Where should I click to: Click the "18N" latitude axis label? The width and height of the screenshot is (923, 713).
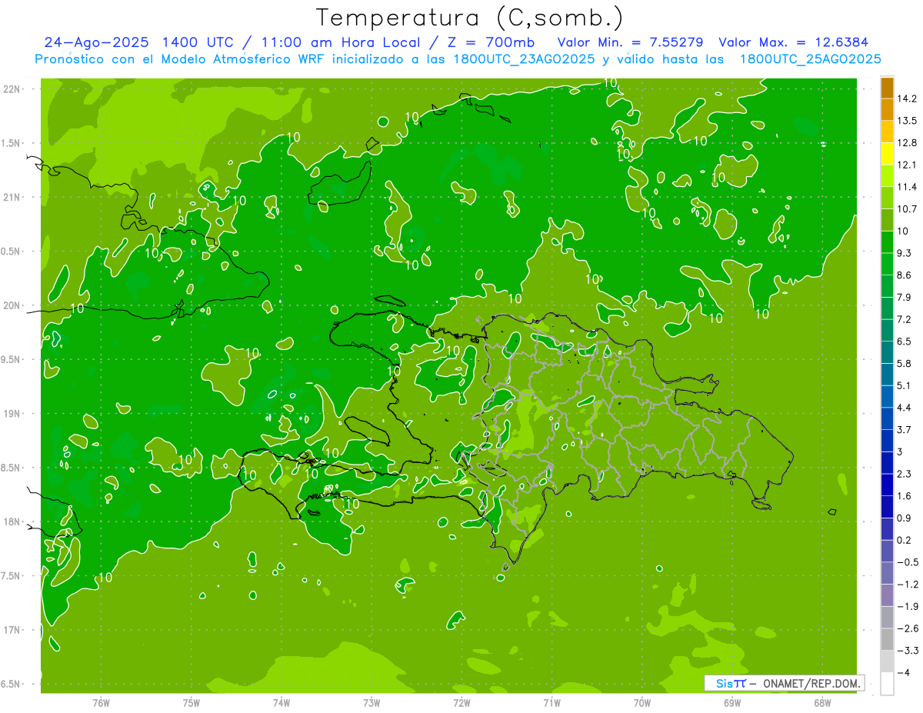[x=12, y=522]
